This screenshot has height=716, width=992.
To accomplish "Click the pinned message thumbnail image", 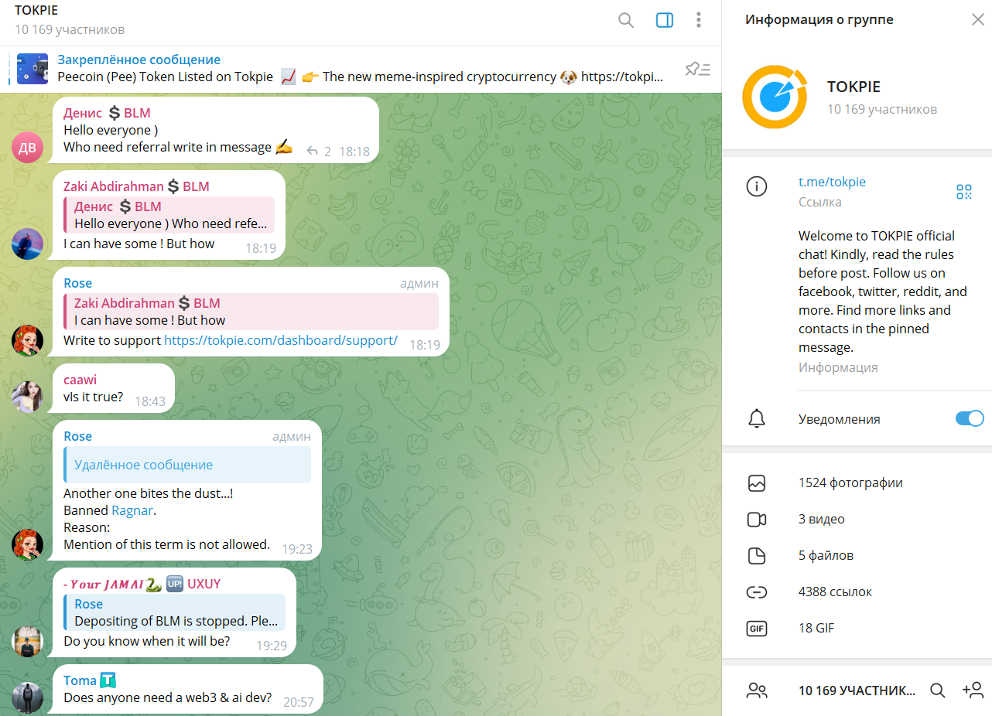I will coord(32,69).
